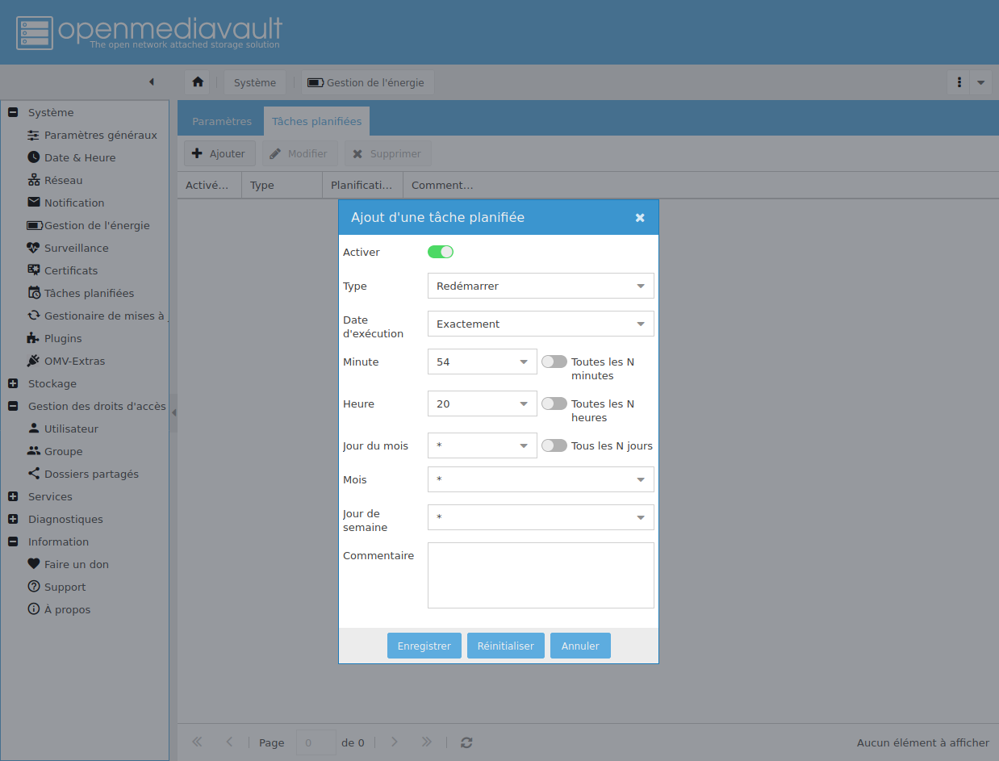
Task: Click the Notification envelope icon
Action: pos(34,203)
